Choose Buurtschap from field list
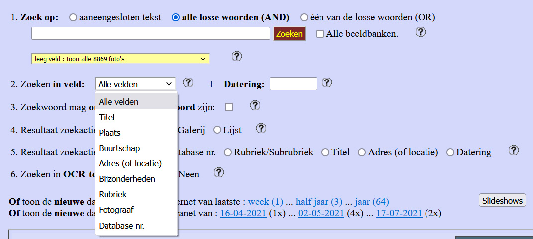The height and width of the screenshot is (239, 533). pyautogui.click(x=136, y=149)
